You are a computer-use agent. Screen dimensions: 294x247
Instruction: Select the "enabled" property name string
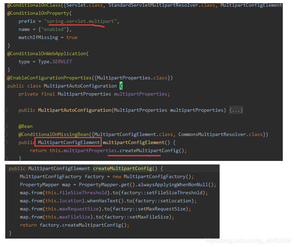[53, 29]
